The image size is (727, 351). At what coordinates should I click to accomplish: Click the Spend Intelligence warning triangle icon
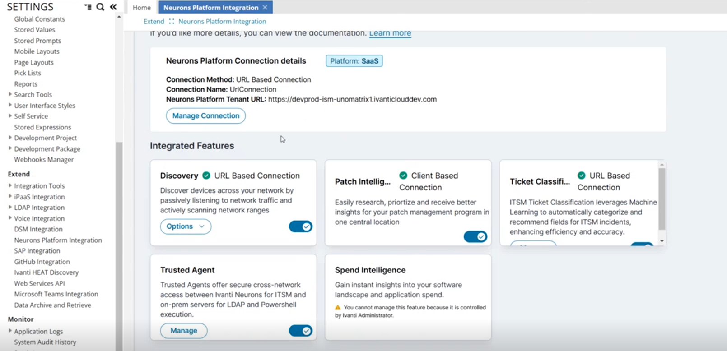coord(338,307)
